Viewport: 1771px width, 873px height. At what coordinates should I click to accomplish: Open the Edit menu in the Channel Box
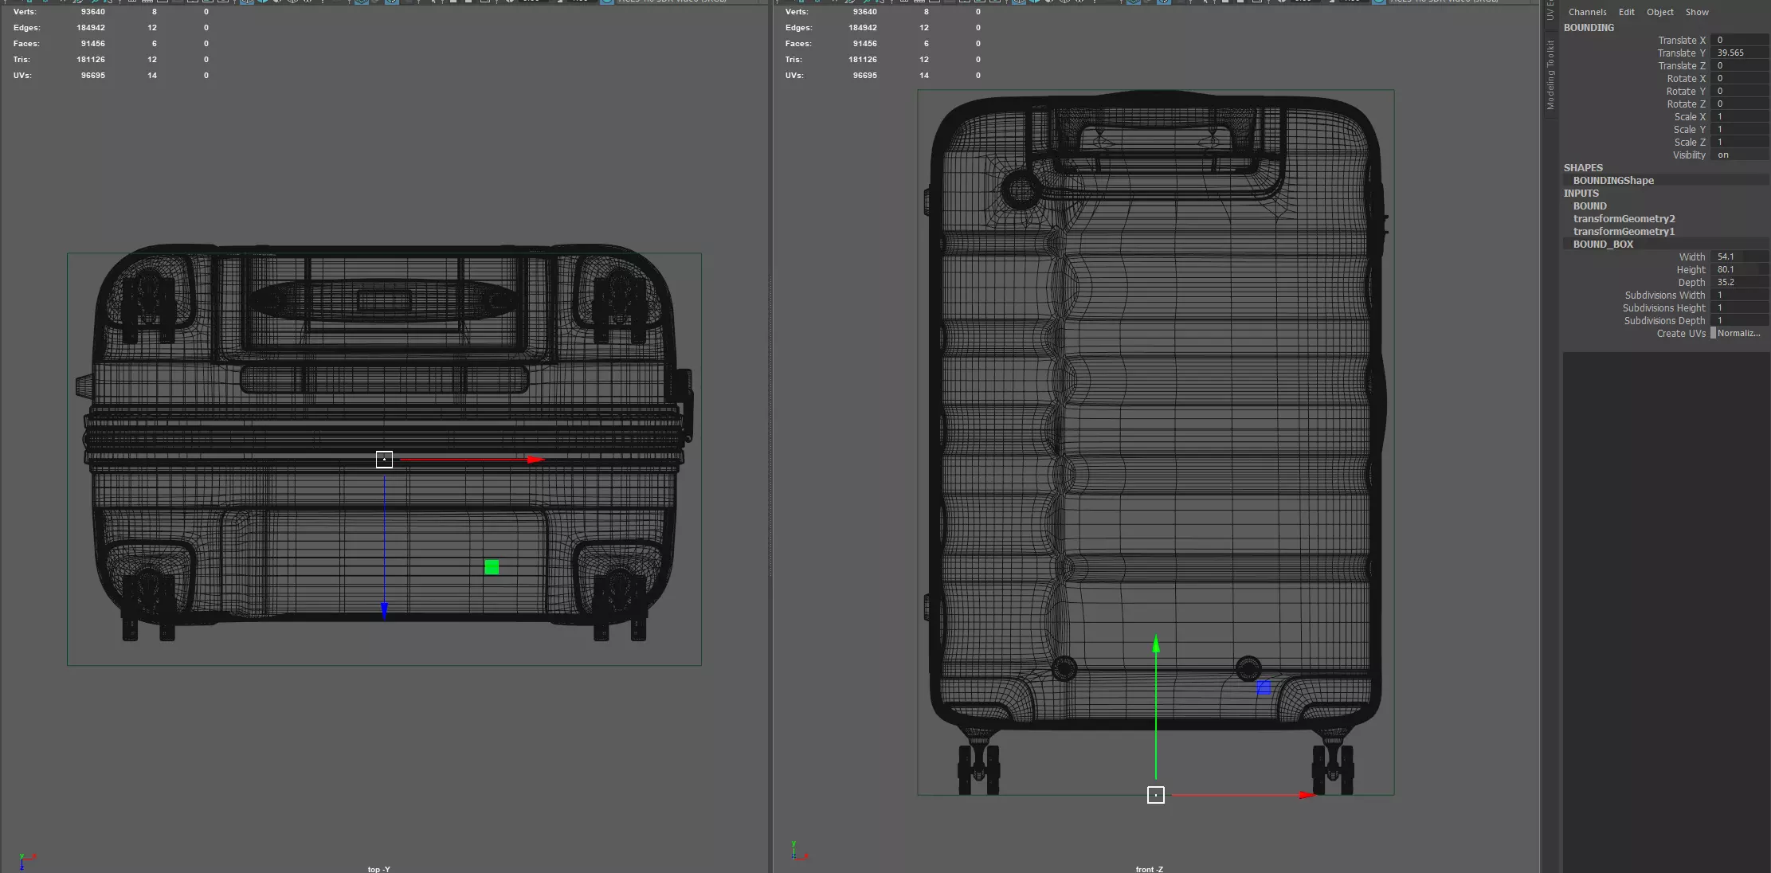[1626, 12]
